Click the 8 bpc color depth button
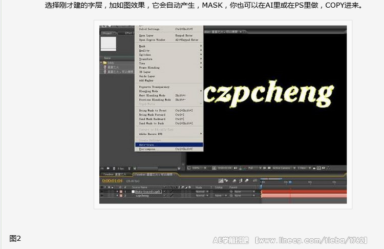The height and width of the screenshot is (249, 384). (x=121, y=169)
